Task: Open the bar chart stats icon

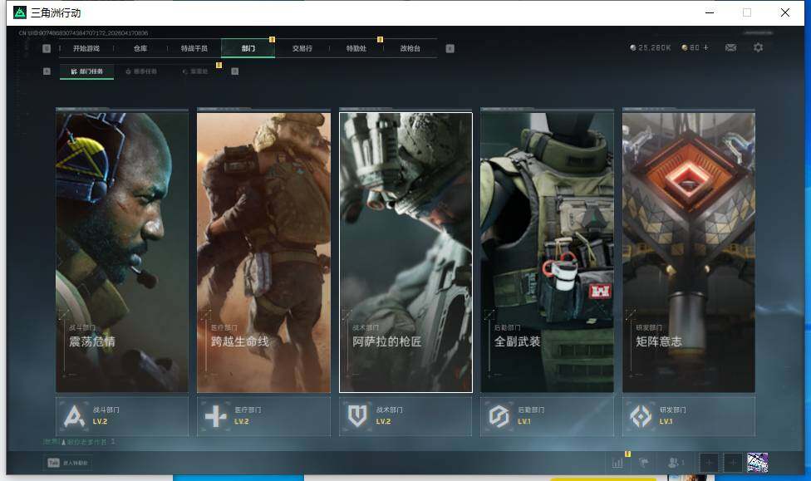Action: pos(617,463)
